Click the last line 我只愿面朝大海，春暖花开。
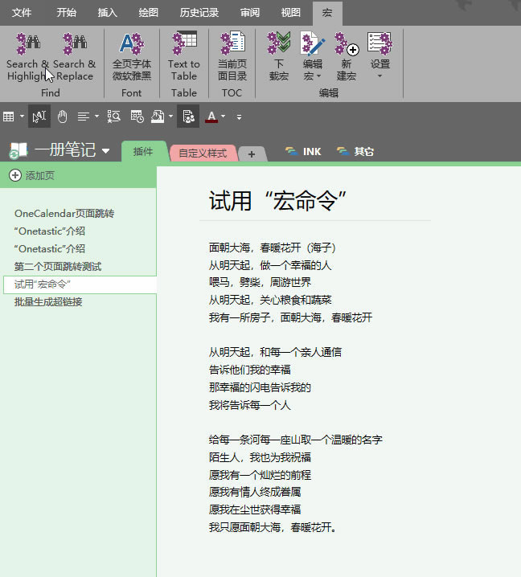Image resolution: width=521 pixels, height=577 pixels. coord(273,527)
